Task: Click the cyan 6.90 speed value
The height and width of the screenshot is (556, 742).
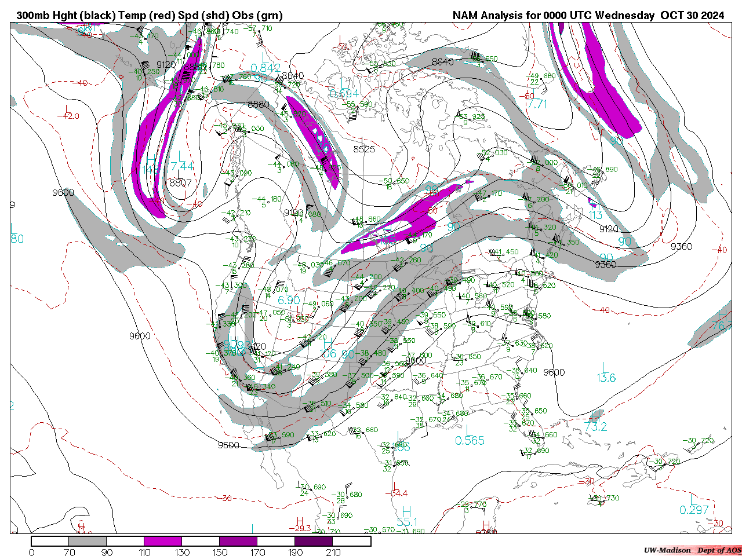Action: click(289, 300)
